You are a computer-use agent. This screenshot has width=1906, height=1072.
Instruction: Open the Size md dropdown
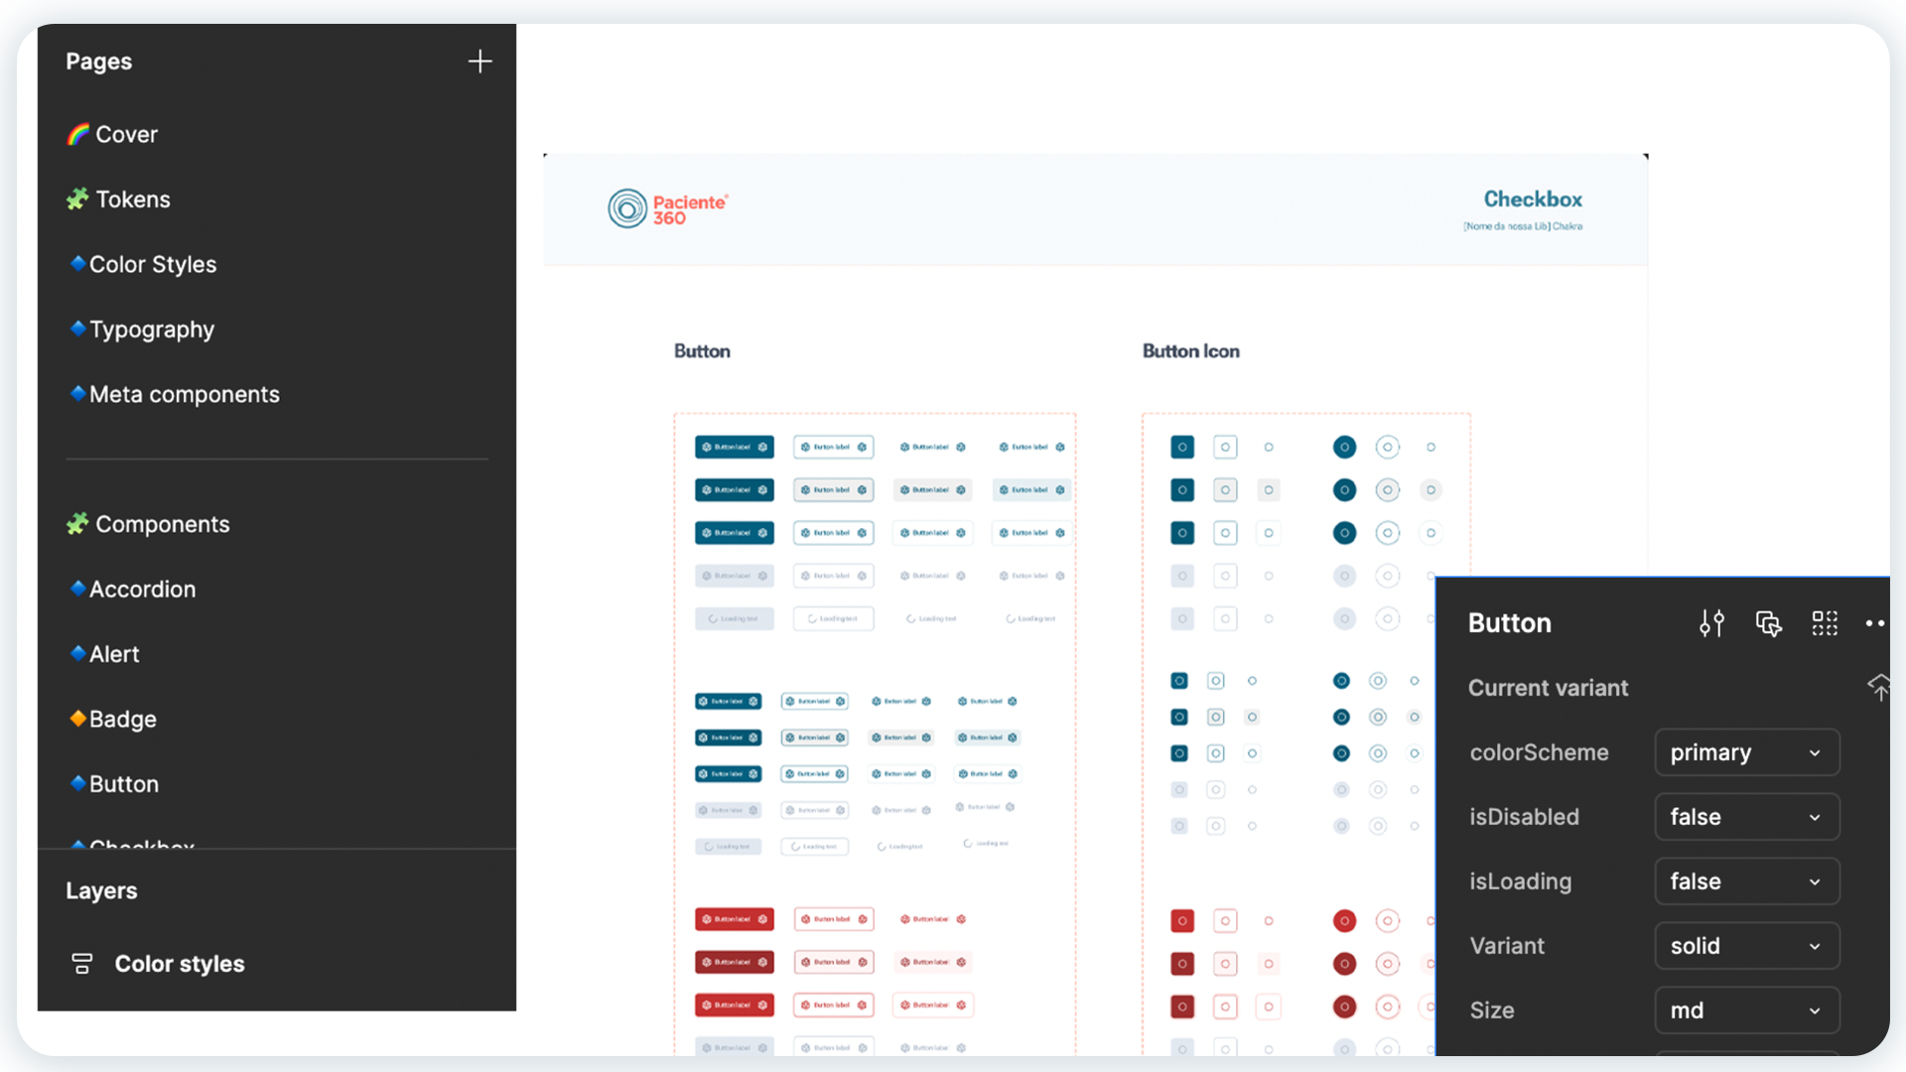1747,1010
